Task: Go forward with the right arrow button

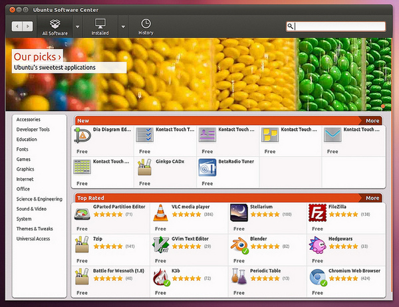Action: tap(28, 26)
